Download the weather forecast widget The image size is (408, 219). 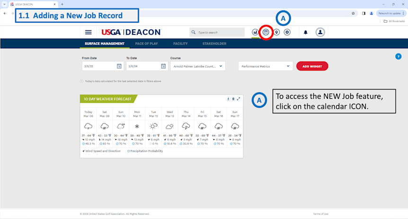(228, 99)
